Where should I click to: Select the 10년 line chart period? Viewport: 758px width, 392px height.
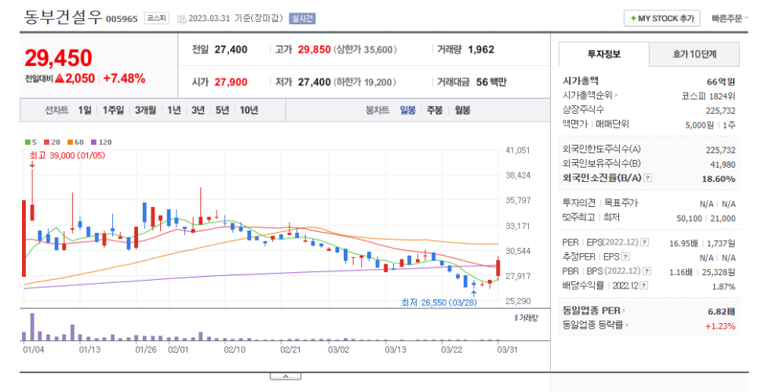[249, 110]
